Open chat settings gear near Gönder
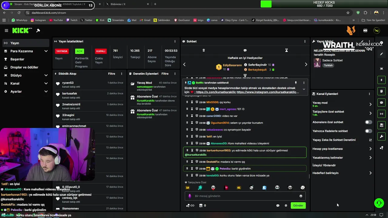Image resolution: width=388 pixels, height=218 pixels. [x=286, y=206]
